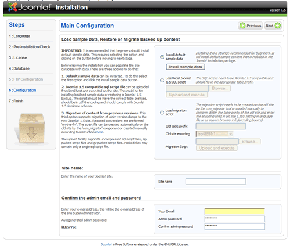Click the Install sample data button

coord(186,67)
